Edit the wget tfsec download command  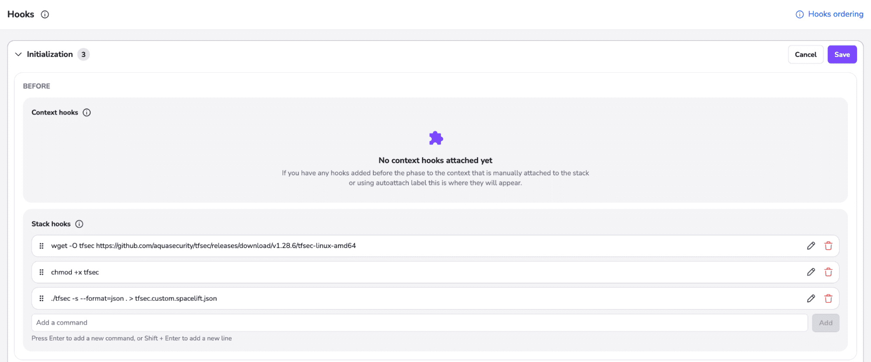click(811, 245)
